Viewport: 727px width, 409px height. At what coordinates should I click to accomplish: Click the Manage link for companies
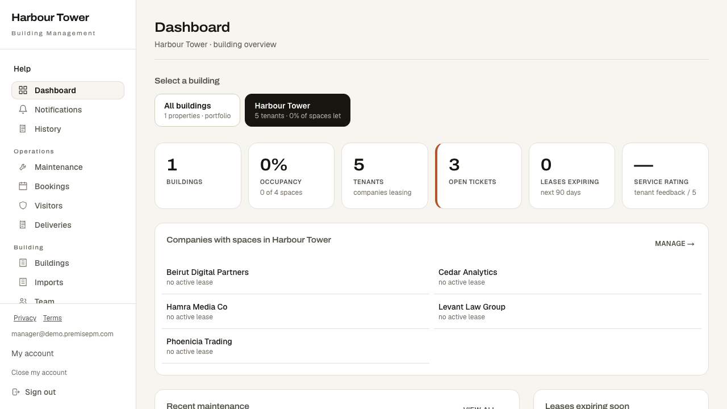675,244
